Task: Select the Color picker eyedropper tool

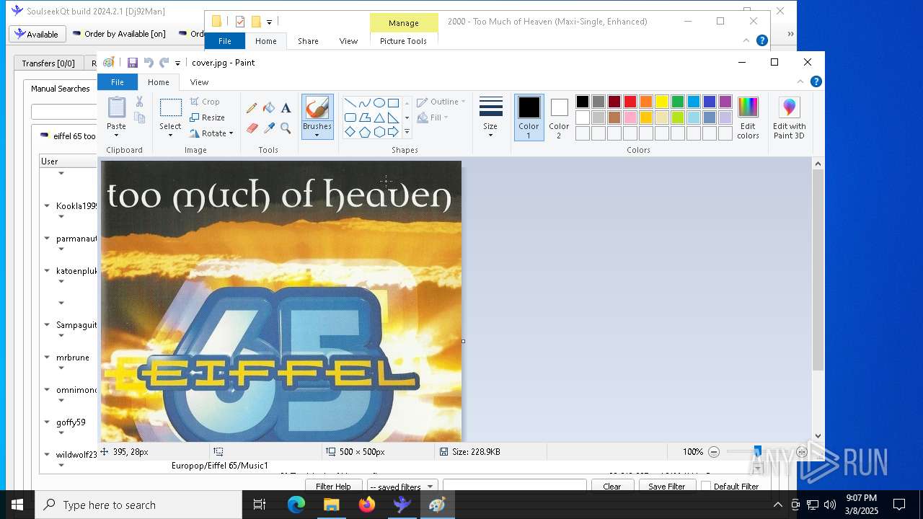Action: [269, 128]
